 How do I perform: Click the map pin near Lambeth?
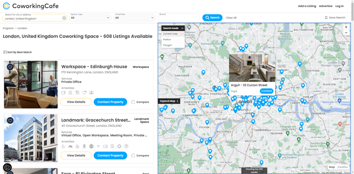[x=252, y=115]
